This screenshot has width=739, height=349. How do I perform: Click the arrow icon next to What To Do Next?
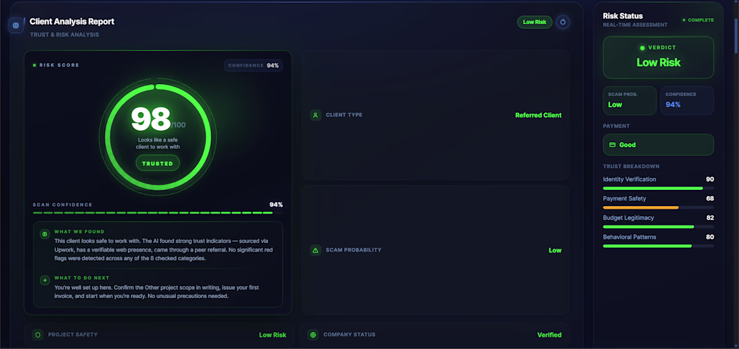pyautogui.click(x=45, y=280)
